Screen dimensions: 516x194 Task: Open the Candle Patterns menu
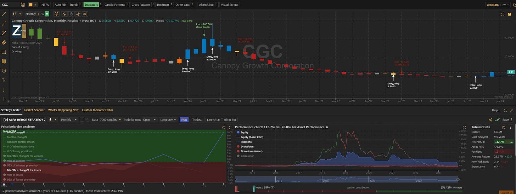coord(115,5)
